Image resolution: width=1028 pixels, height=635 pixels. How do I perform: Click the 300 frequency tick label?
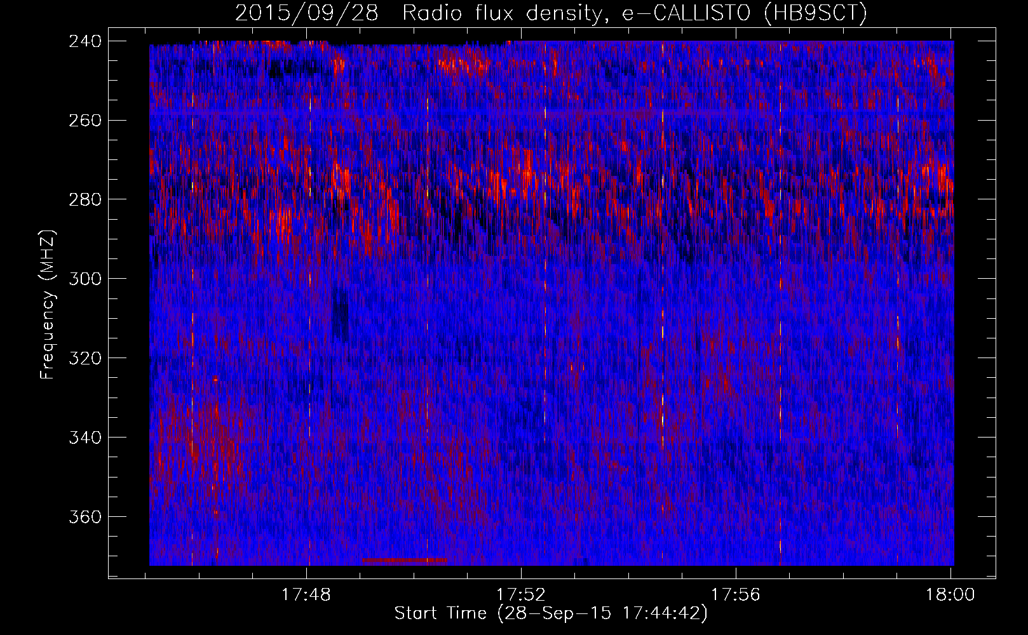tap(85, 279)
